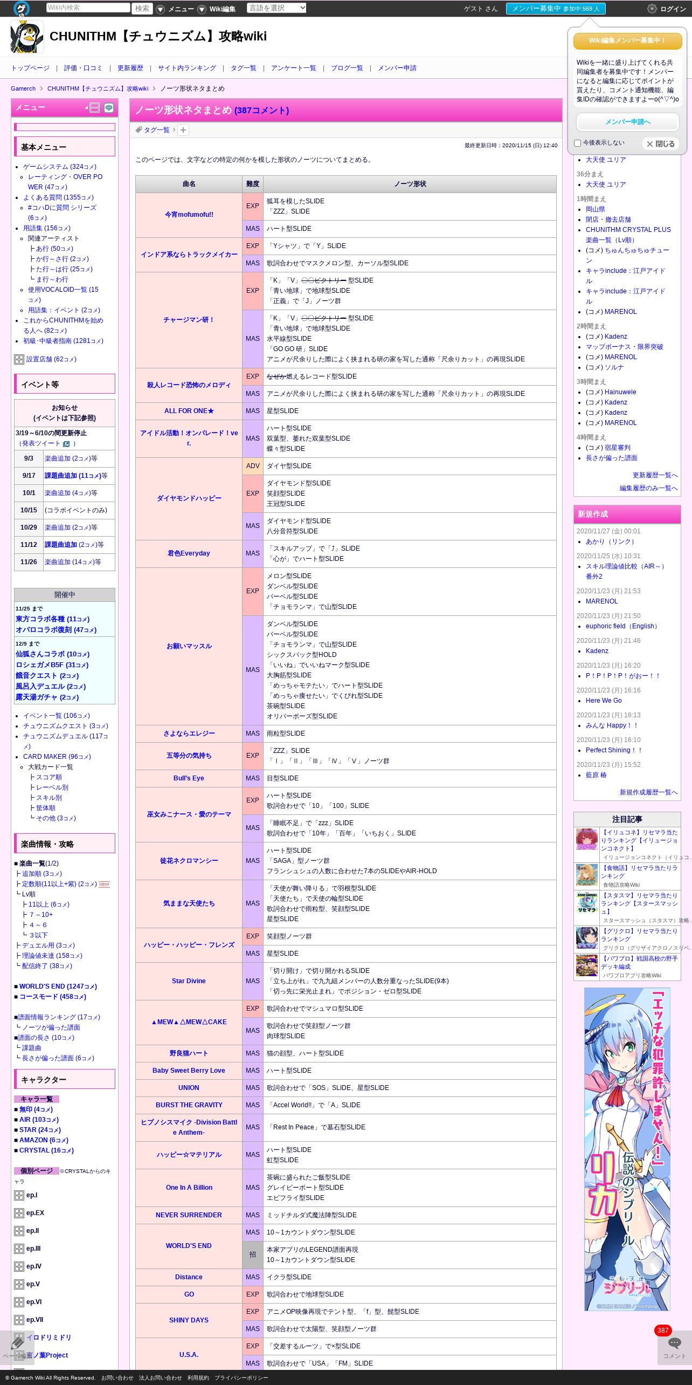The height and width of the screenshot is (1385, 692).
Task: Open the タグ一覧 nav item
Action: [244, 68]
